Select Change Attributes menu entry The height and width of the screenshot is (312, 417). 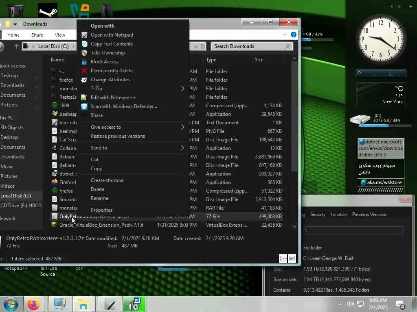[x=110, y=79]
